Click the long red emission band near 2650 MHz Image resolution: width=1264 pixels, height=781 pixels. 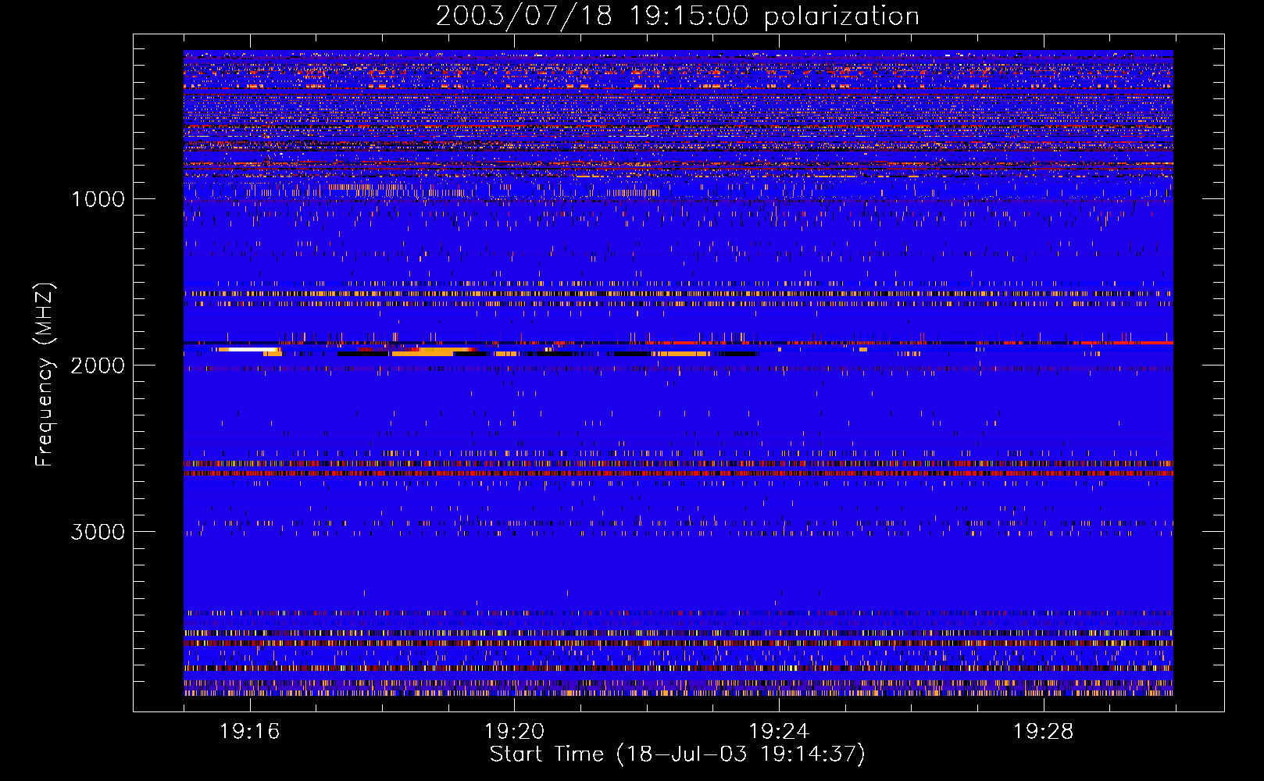(x=678, y=473)
